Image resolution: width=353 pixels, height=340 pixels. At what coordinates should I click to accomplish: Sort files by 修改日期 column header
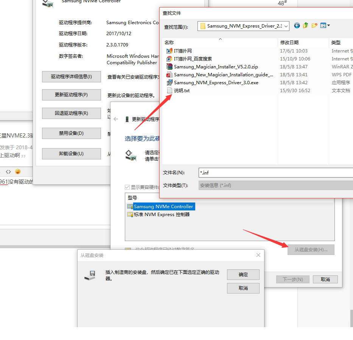tap(303, 42)
